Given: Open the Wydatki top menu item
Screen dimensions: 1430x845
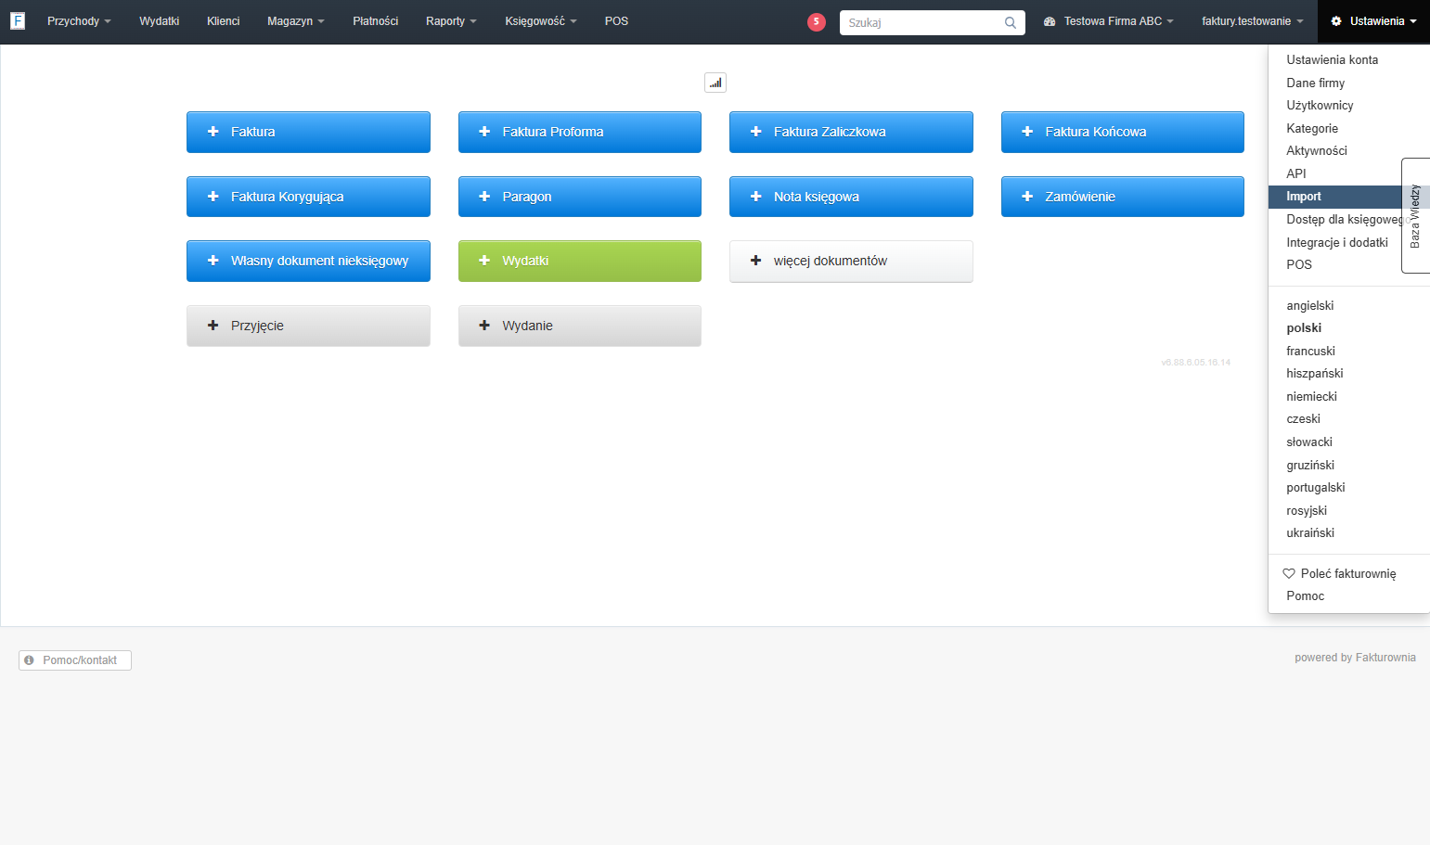Looking at the screenshot, I should pos(160,21).
